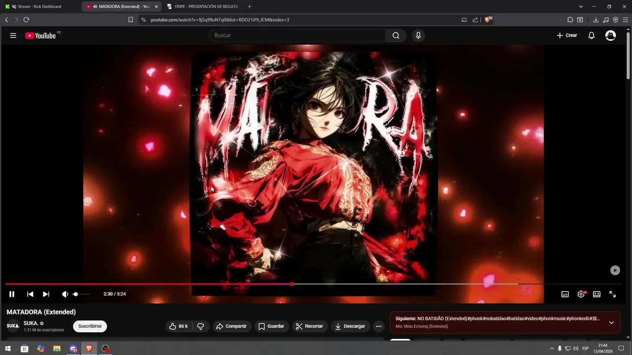The width and height of the screenshot is (632, 355).
Task: Open the taskbar volume icon
Action: coord(576,349)
